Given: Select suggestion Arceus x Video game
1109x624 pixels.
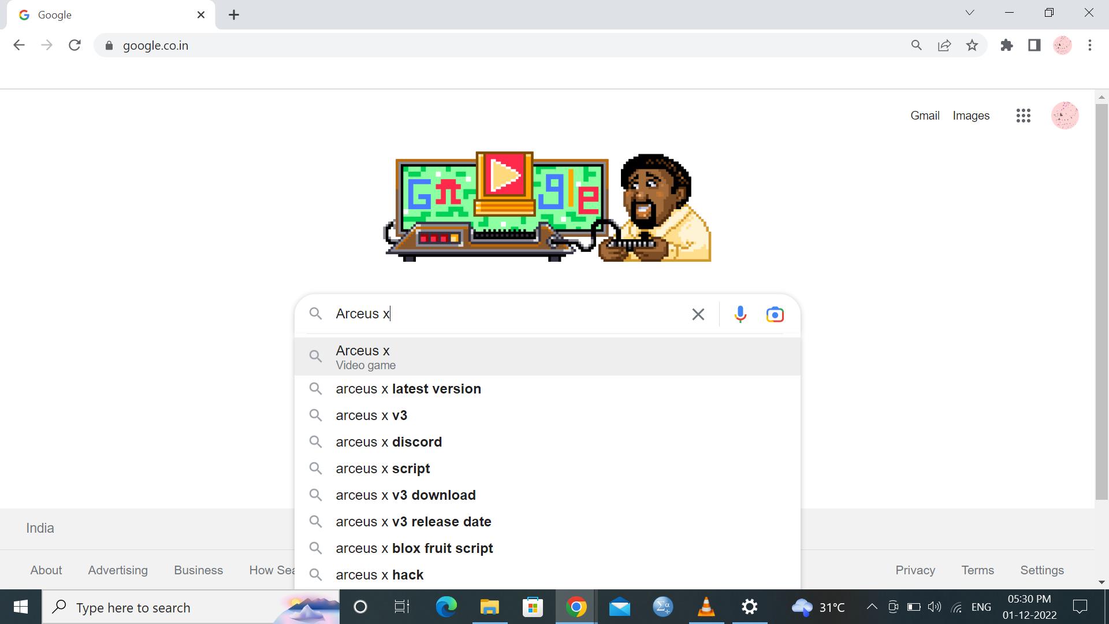Looking at the screenshot, I should [x=548, y=356].
